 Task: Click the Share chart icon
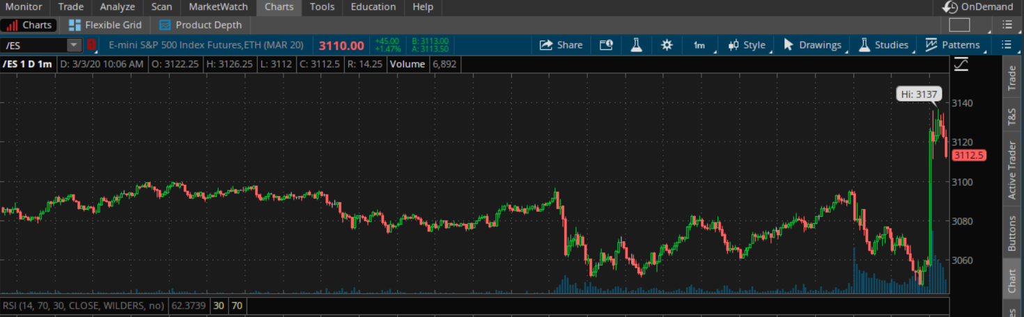point(547,45)
